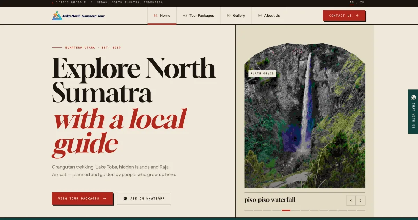
Task: Click the Piso-Piso waterfall photo
Action: 305,116
